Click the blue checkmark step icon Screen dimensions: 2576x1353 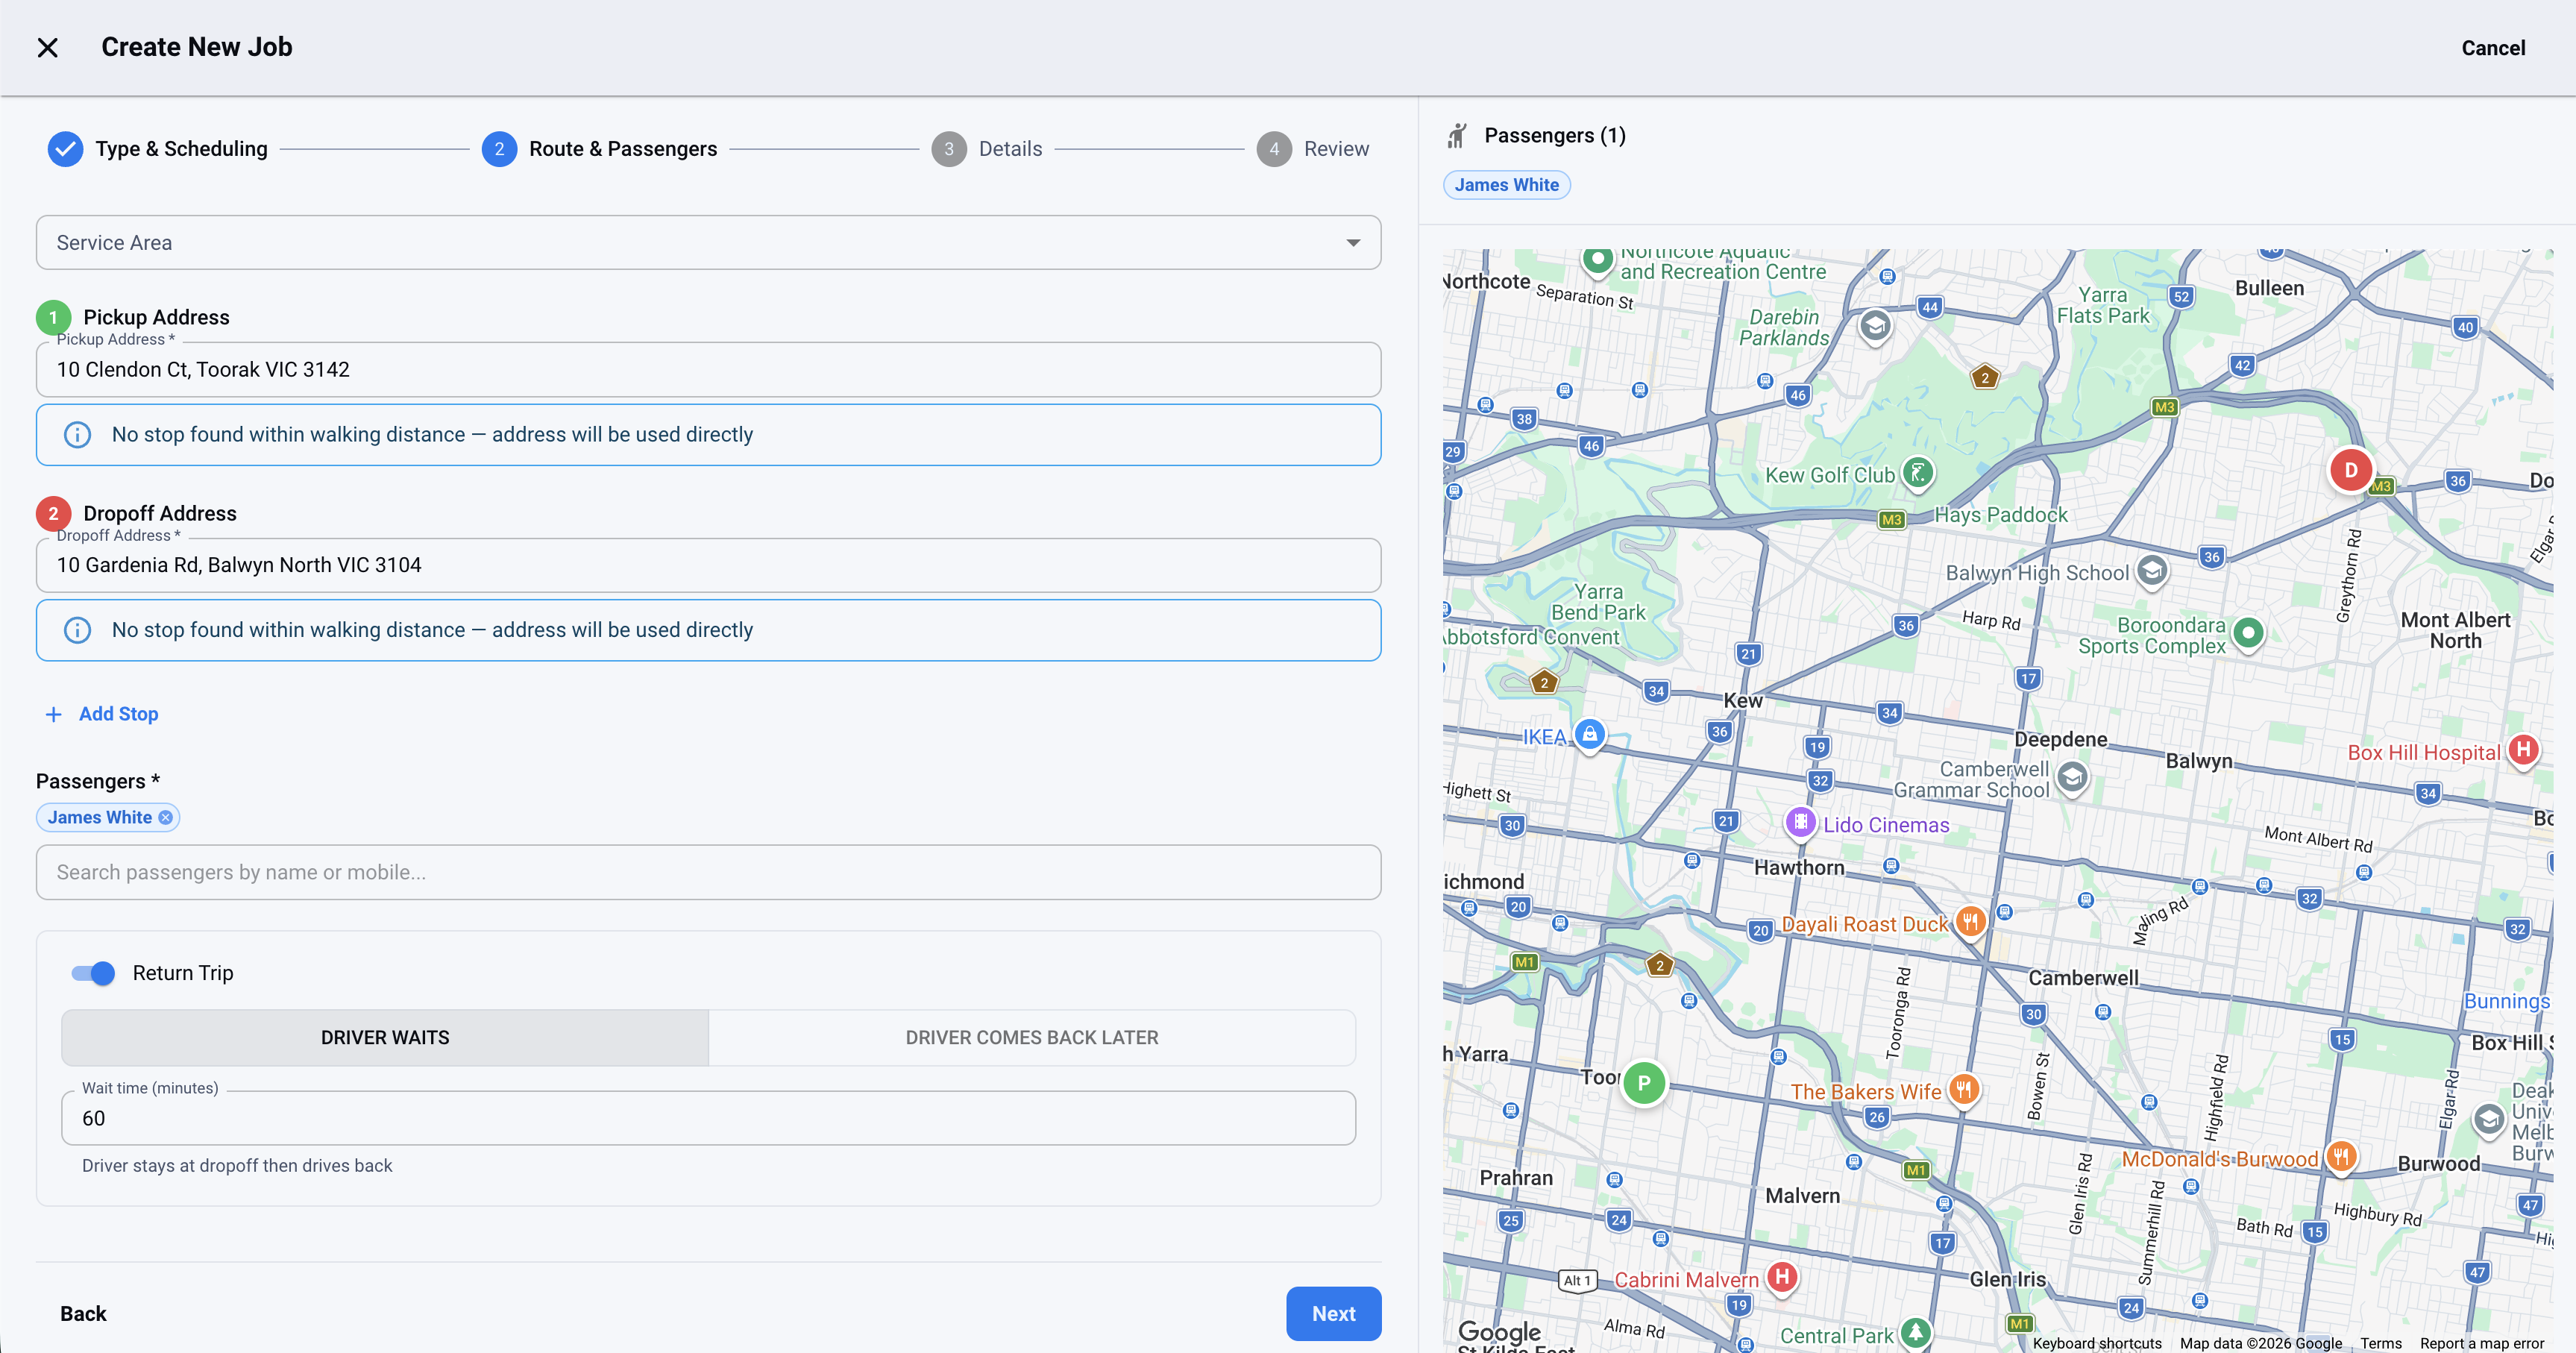click(x=65, y=149)
